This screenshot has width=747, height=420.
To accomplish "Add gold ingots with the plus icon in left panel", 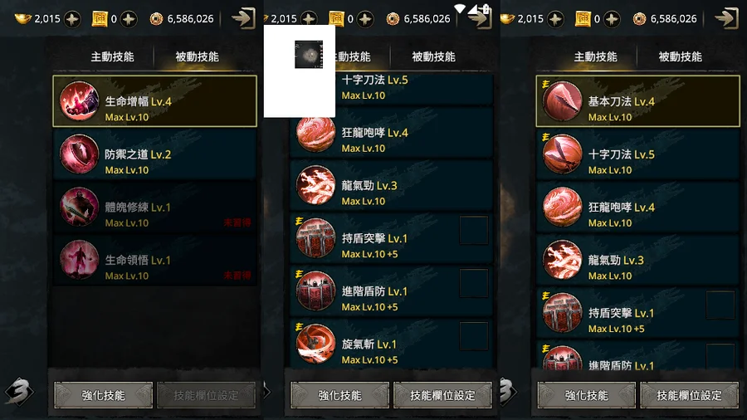I will [72, 19].
